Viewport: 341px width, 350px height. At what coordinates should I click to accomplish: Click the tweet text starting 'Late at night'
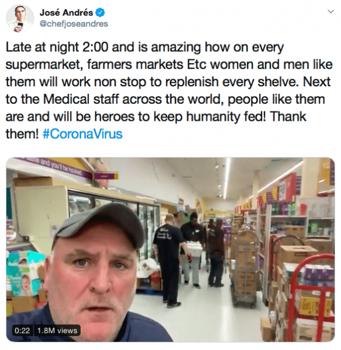[169, 90]
